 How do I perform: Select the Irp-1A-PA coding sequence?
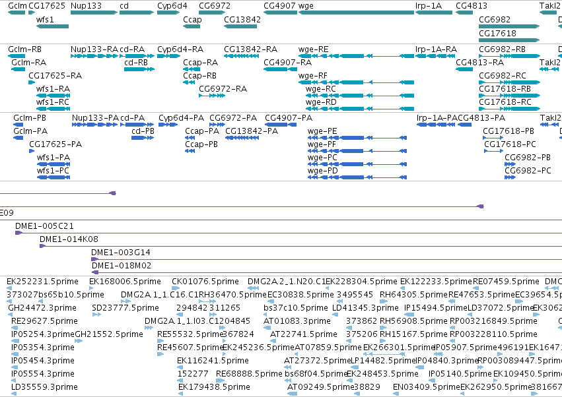[436, 125]
